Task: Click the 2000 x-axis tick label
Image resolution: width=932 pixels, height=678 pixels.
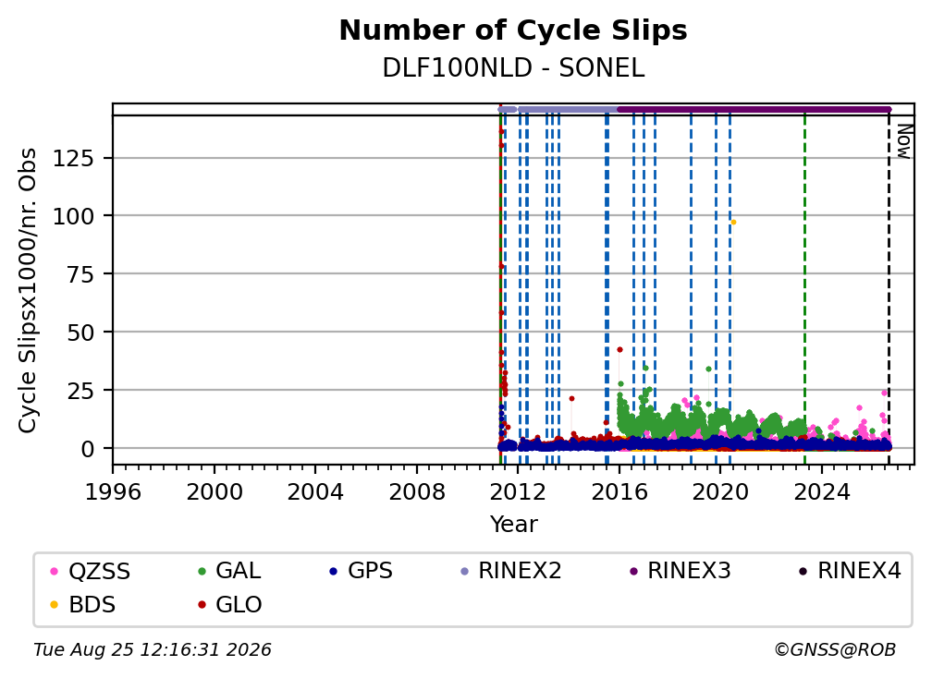Action: (215, 491)
